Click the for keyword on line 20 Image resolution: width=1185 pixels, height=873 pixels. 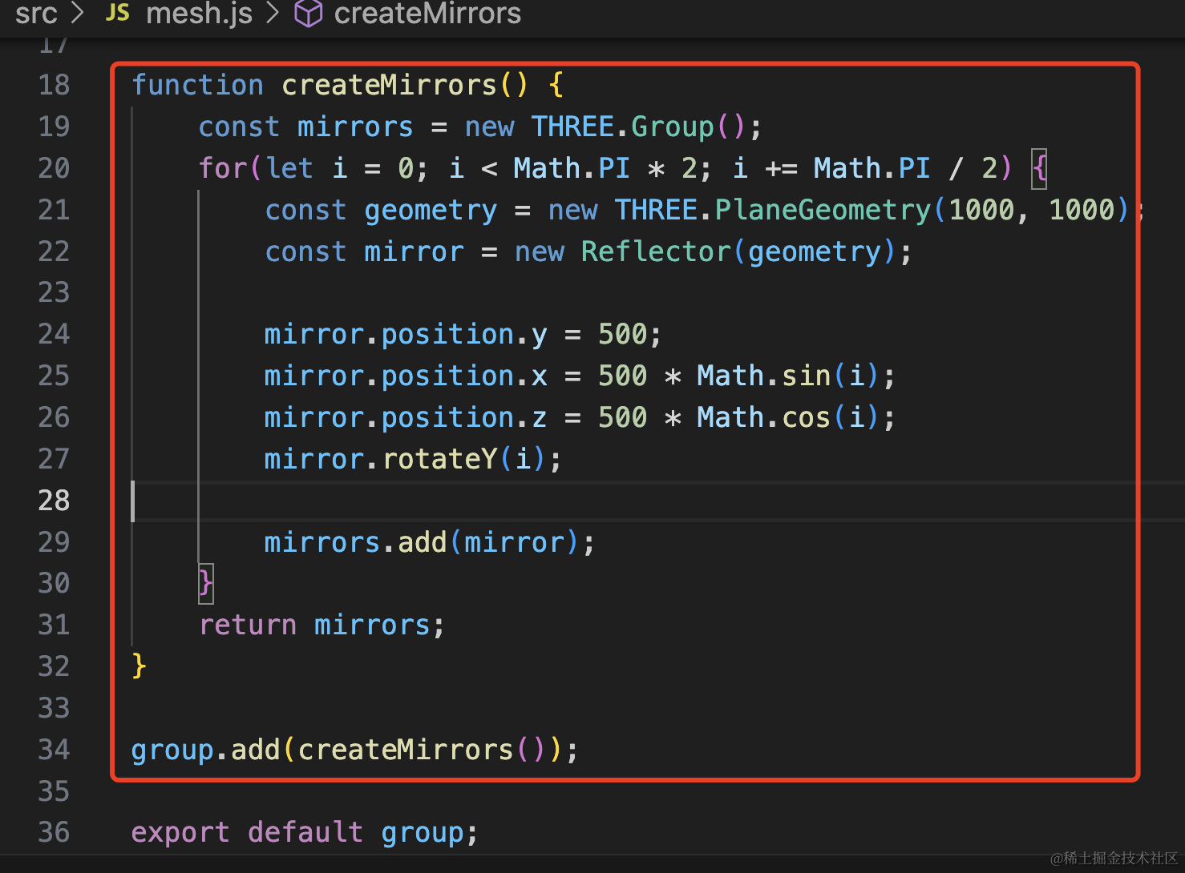coord(223,168)
